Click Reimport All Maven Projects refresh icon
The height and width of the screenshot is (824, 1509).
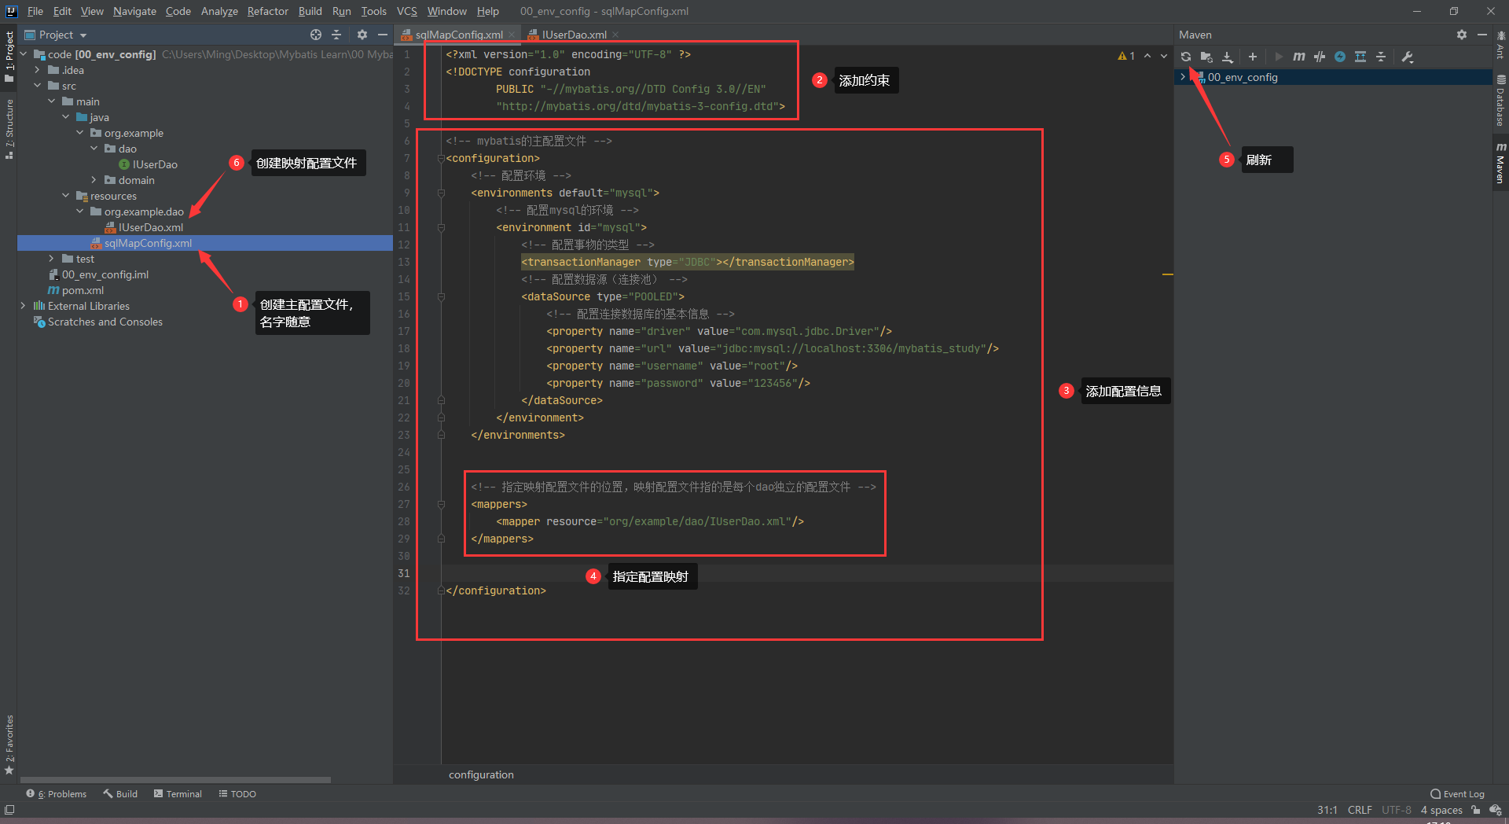click(x=1185, y=57)
